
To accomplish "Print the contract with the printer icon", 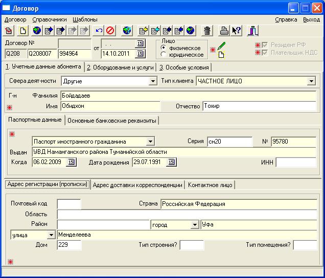I will (x=224, y=31).
